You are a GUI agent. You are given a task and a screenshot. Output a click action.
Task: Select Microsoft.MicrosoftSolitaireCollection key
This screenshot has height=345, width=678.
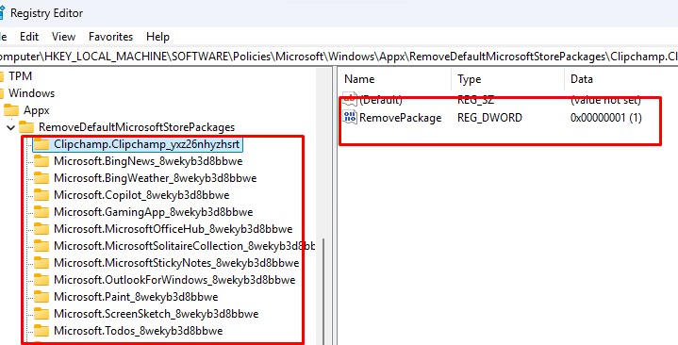[x=184, y=246]
